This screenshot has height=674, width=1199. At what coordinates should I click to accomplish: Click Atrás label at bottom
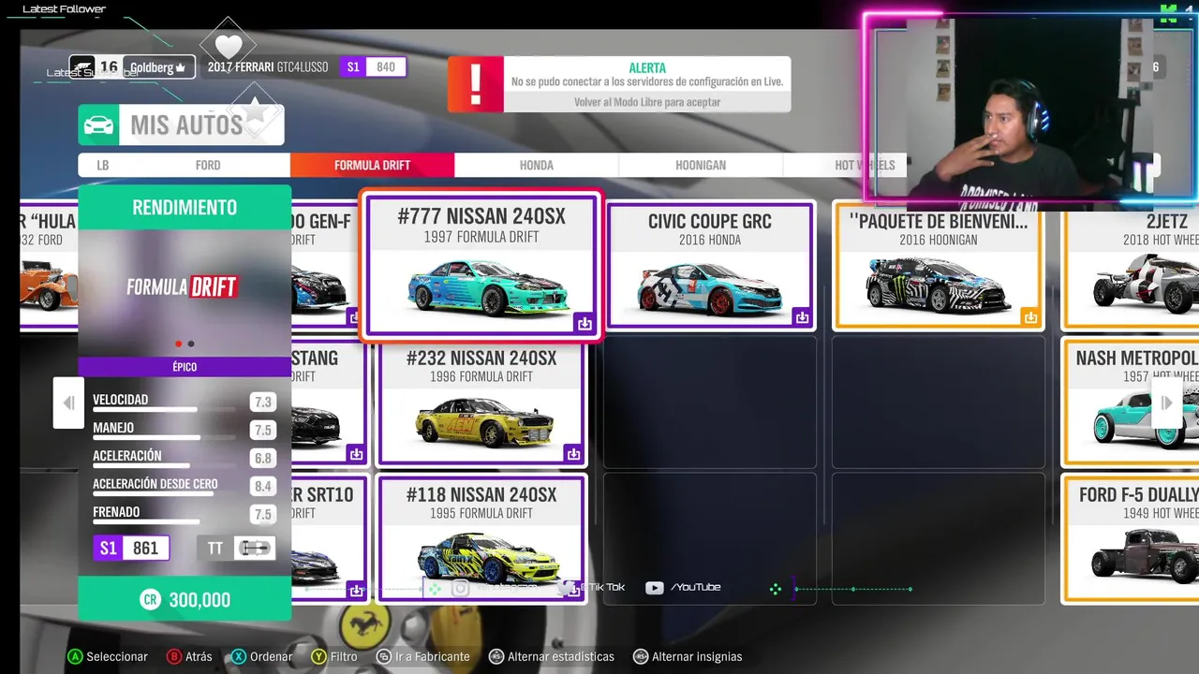(x=199, y=657)
